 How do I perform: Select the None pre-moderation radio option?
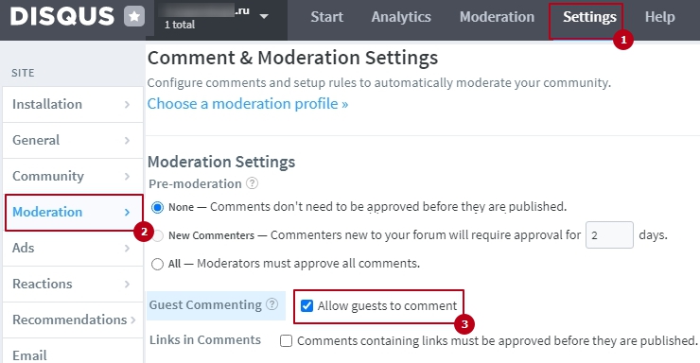(x=158, y=207)
